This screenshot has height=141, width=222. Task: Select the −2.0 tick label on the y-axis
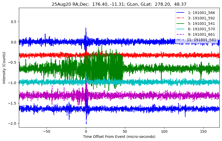[x=13, y=123]
